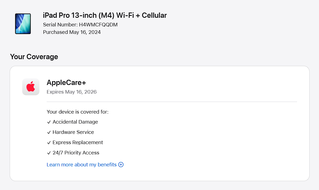This screenshot has width=319, height=190.
Task: Click the iPad Pro 13-inch (M4) device title
Action: point(105,15)
